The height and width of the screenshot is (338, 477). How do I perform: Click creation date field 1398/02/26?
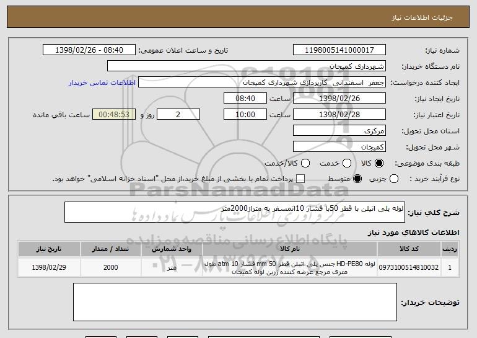pyautogui.click(x=339, y=99)
